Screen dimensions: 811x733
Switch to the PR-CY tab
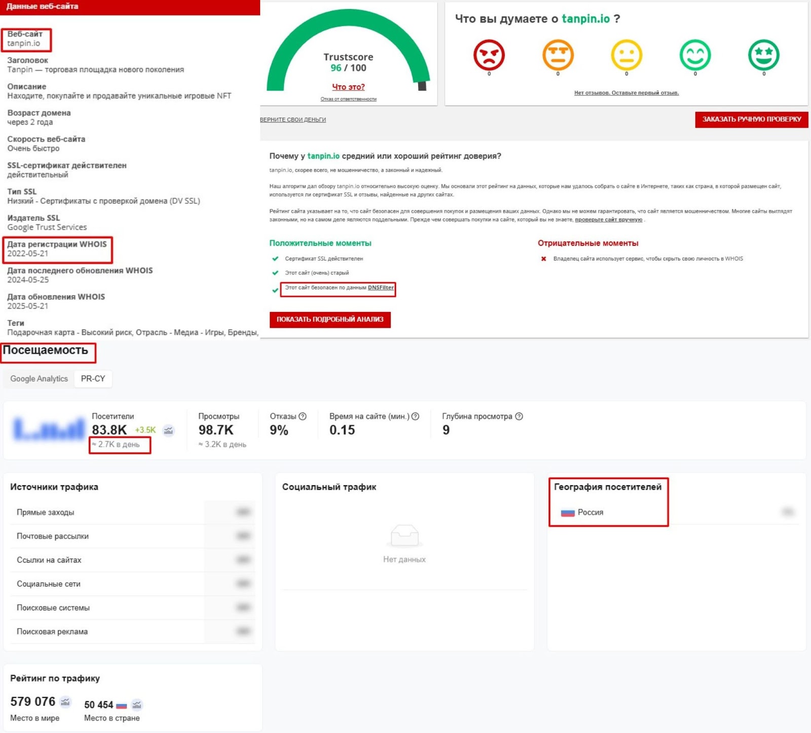pyautogui.click(x=93, y=379)
